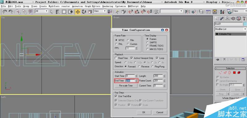Viewport: 247px width, 118px height.
Task: Click the Re-scale Time button
Action: pyautogui.click(x=126, y=86)
